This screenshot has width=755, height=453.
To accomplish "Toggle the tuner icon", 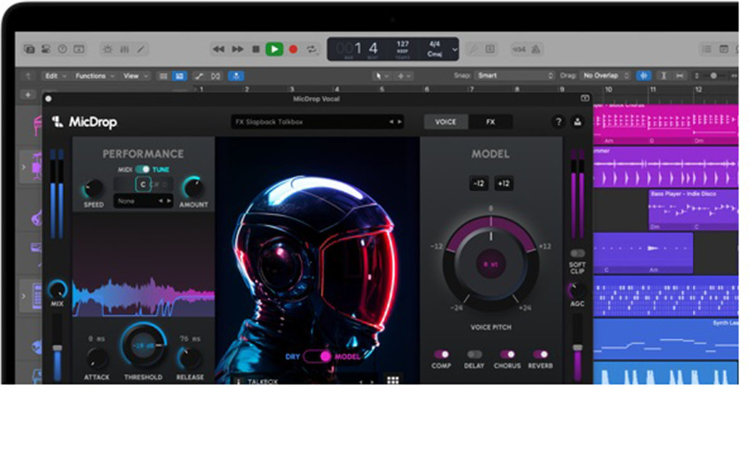I will click(473, 49).
